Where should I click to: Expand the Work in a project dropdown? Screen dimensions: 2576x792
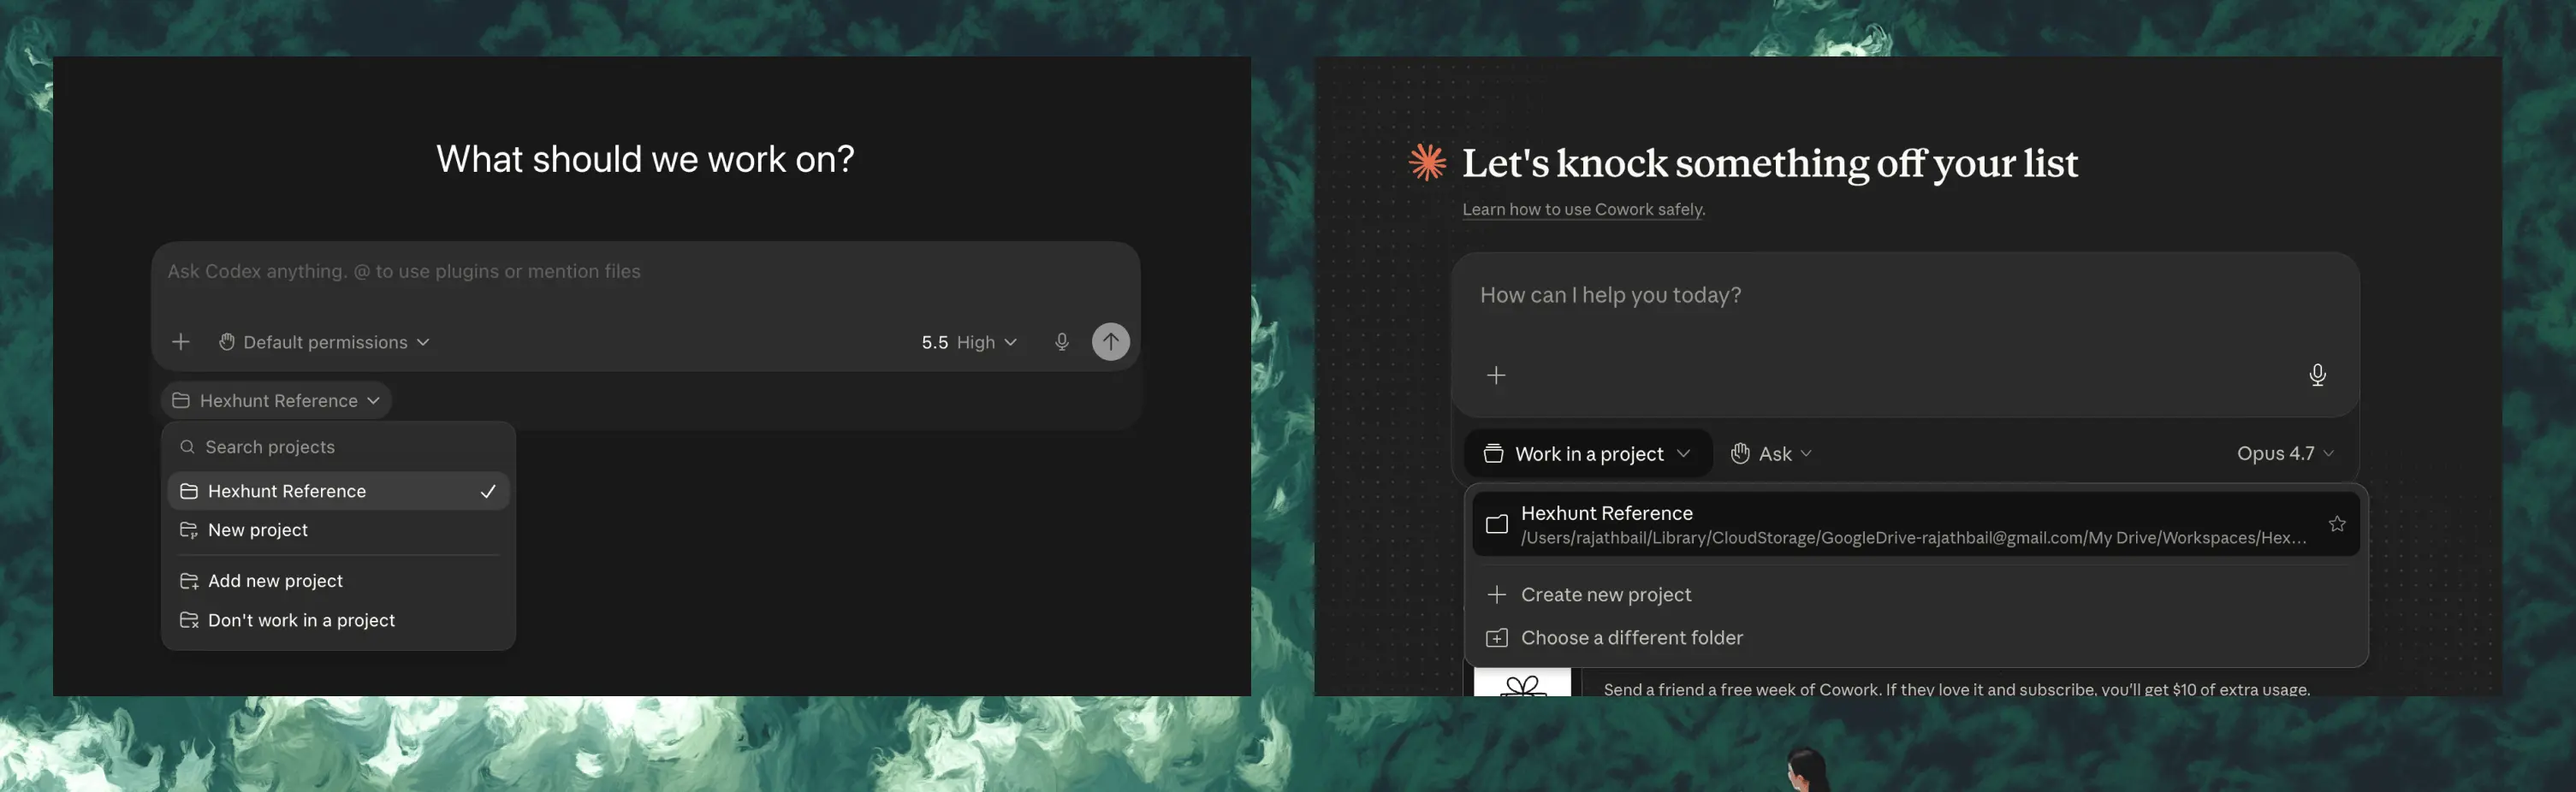(x=1588, y=453)
